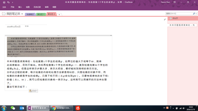Click the note container width arrows

pos(111,35)
